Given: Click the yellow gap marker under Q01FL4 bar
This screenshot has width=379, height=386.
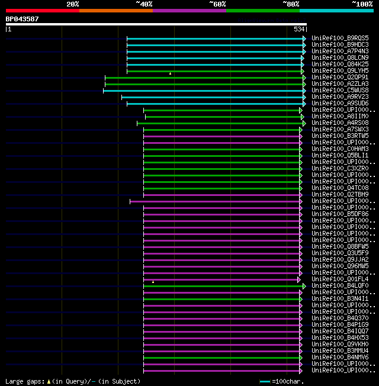Looking at the screenshot, I should [153, 282].
